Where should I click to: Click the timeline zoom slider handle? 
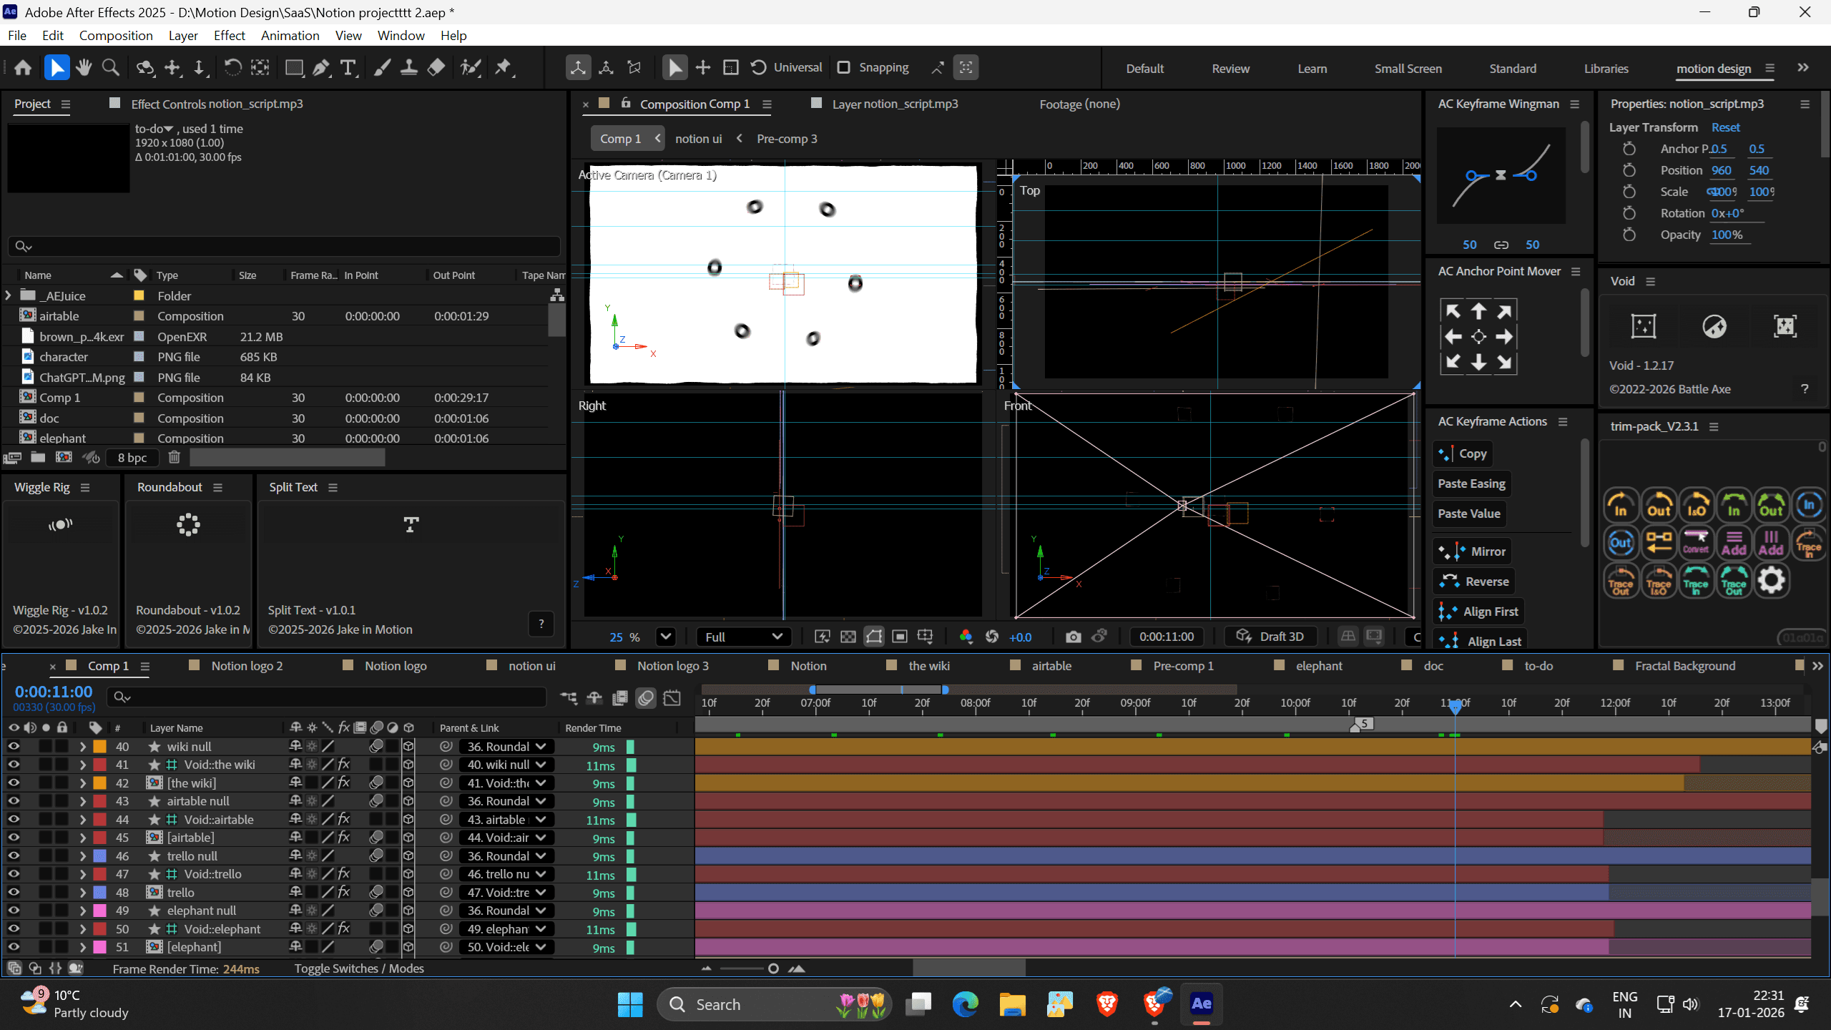tap(773, 968)
